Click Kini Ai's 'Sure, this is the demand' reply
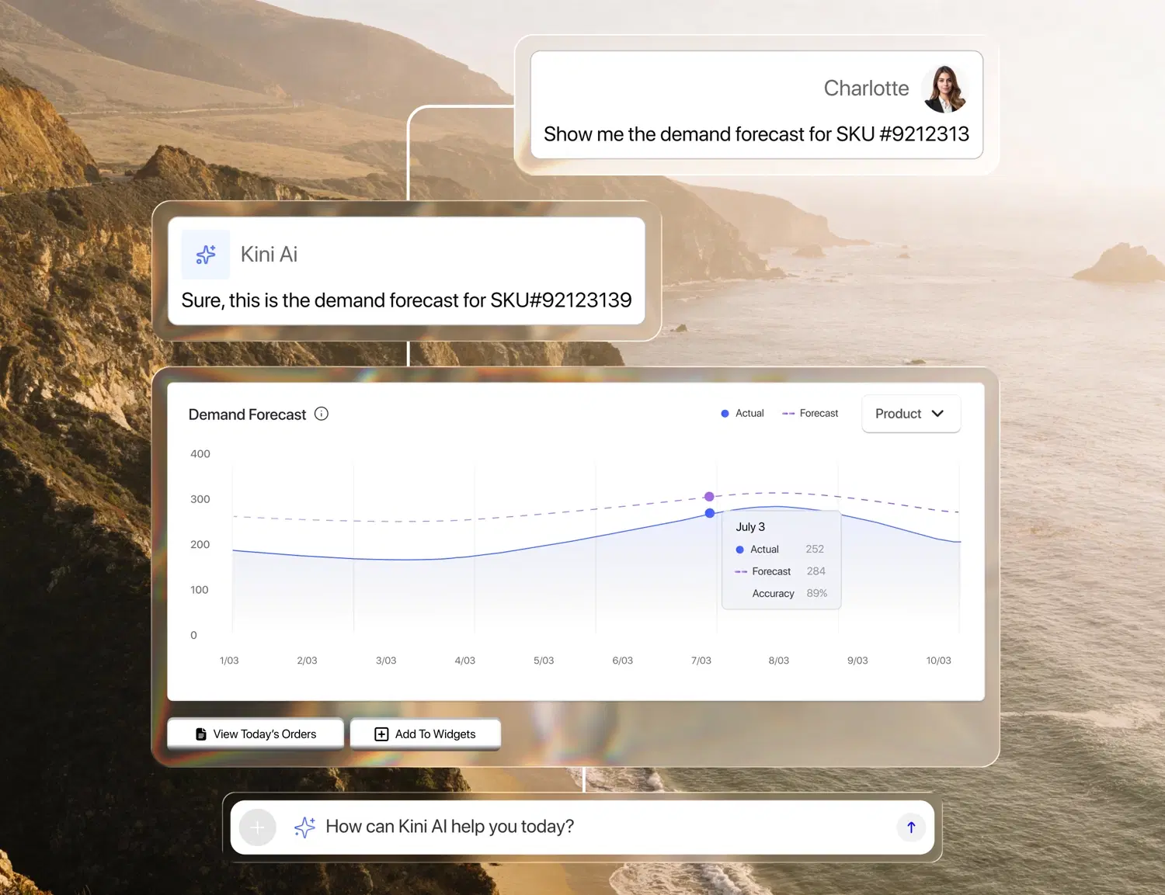 coord(406,300)
